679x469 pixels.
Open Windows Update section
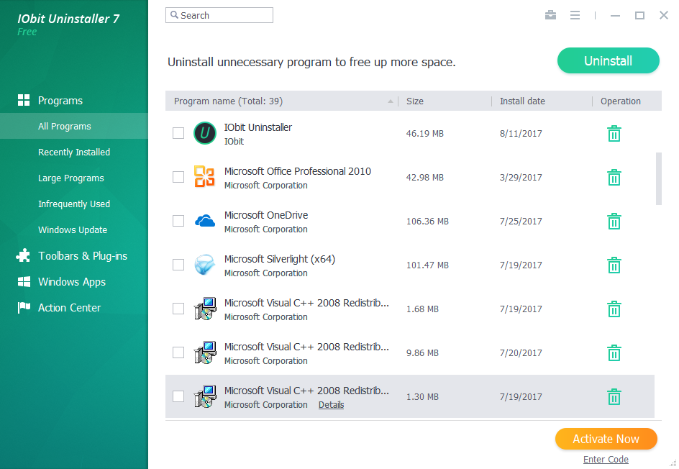click(73, 229)
